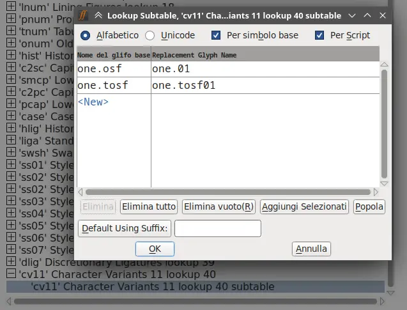
Task: Click the table's scroll down arrow
Action: pos(384,183)
